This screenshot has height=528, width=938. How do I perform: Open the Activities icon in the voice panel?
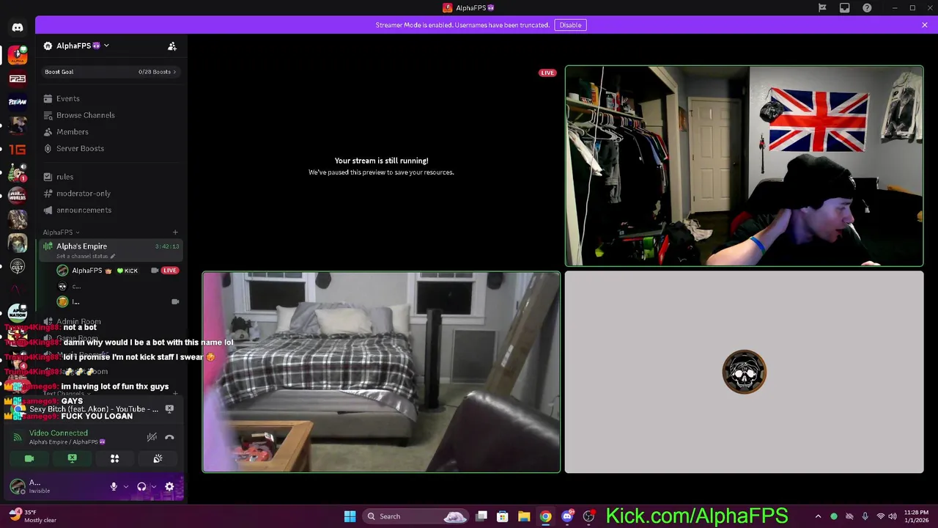tap(114, 458)
